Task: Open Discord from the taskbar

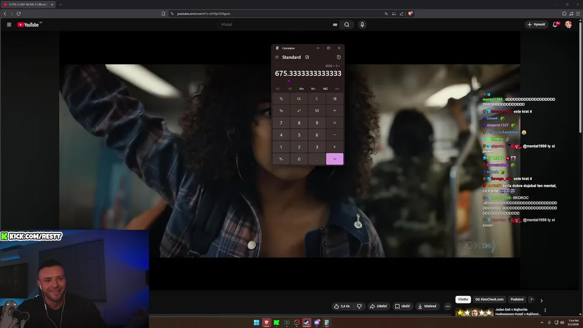Action: pos(317,323)
